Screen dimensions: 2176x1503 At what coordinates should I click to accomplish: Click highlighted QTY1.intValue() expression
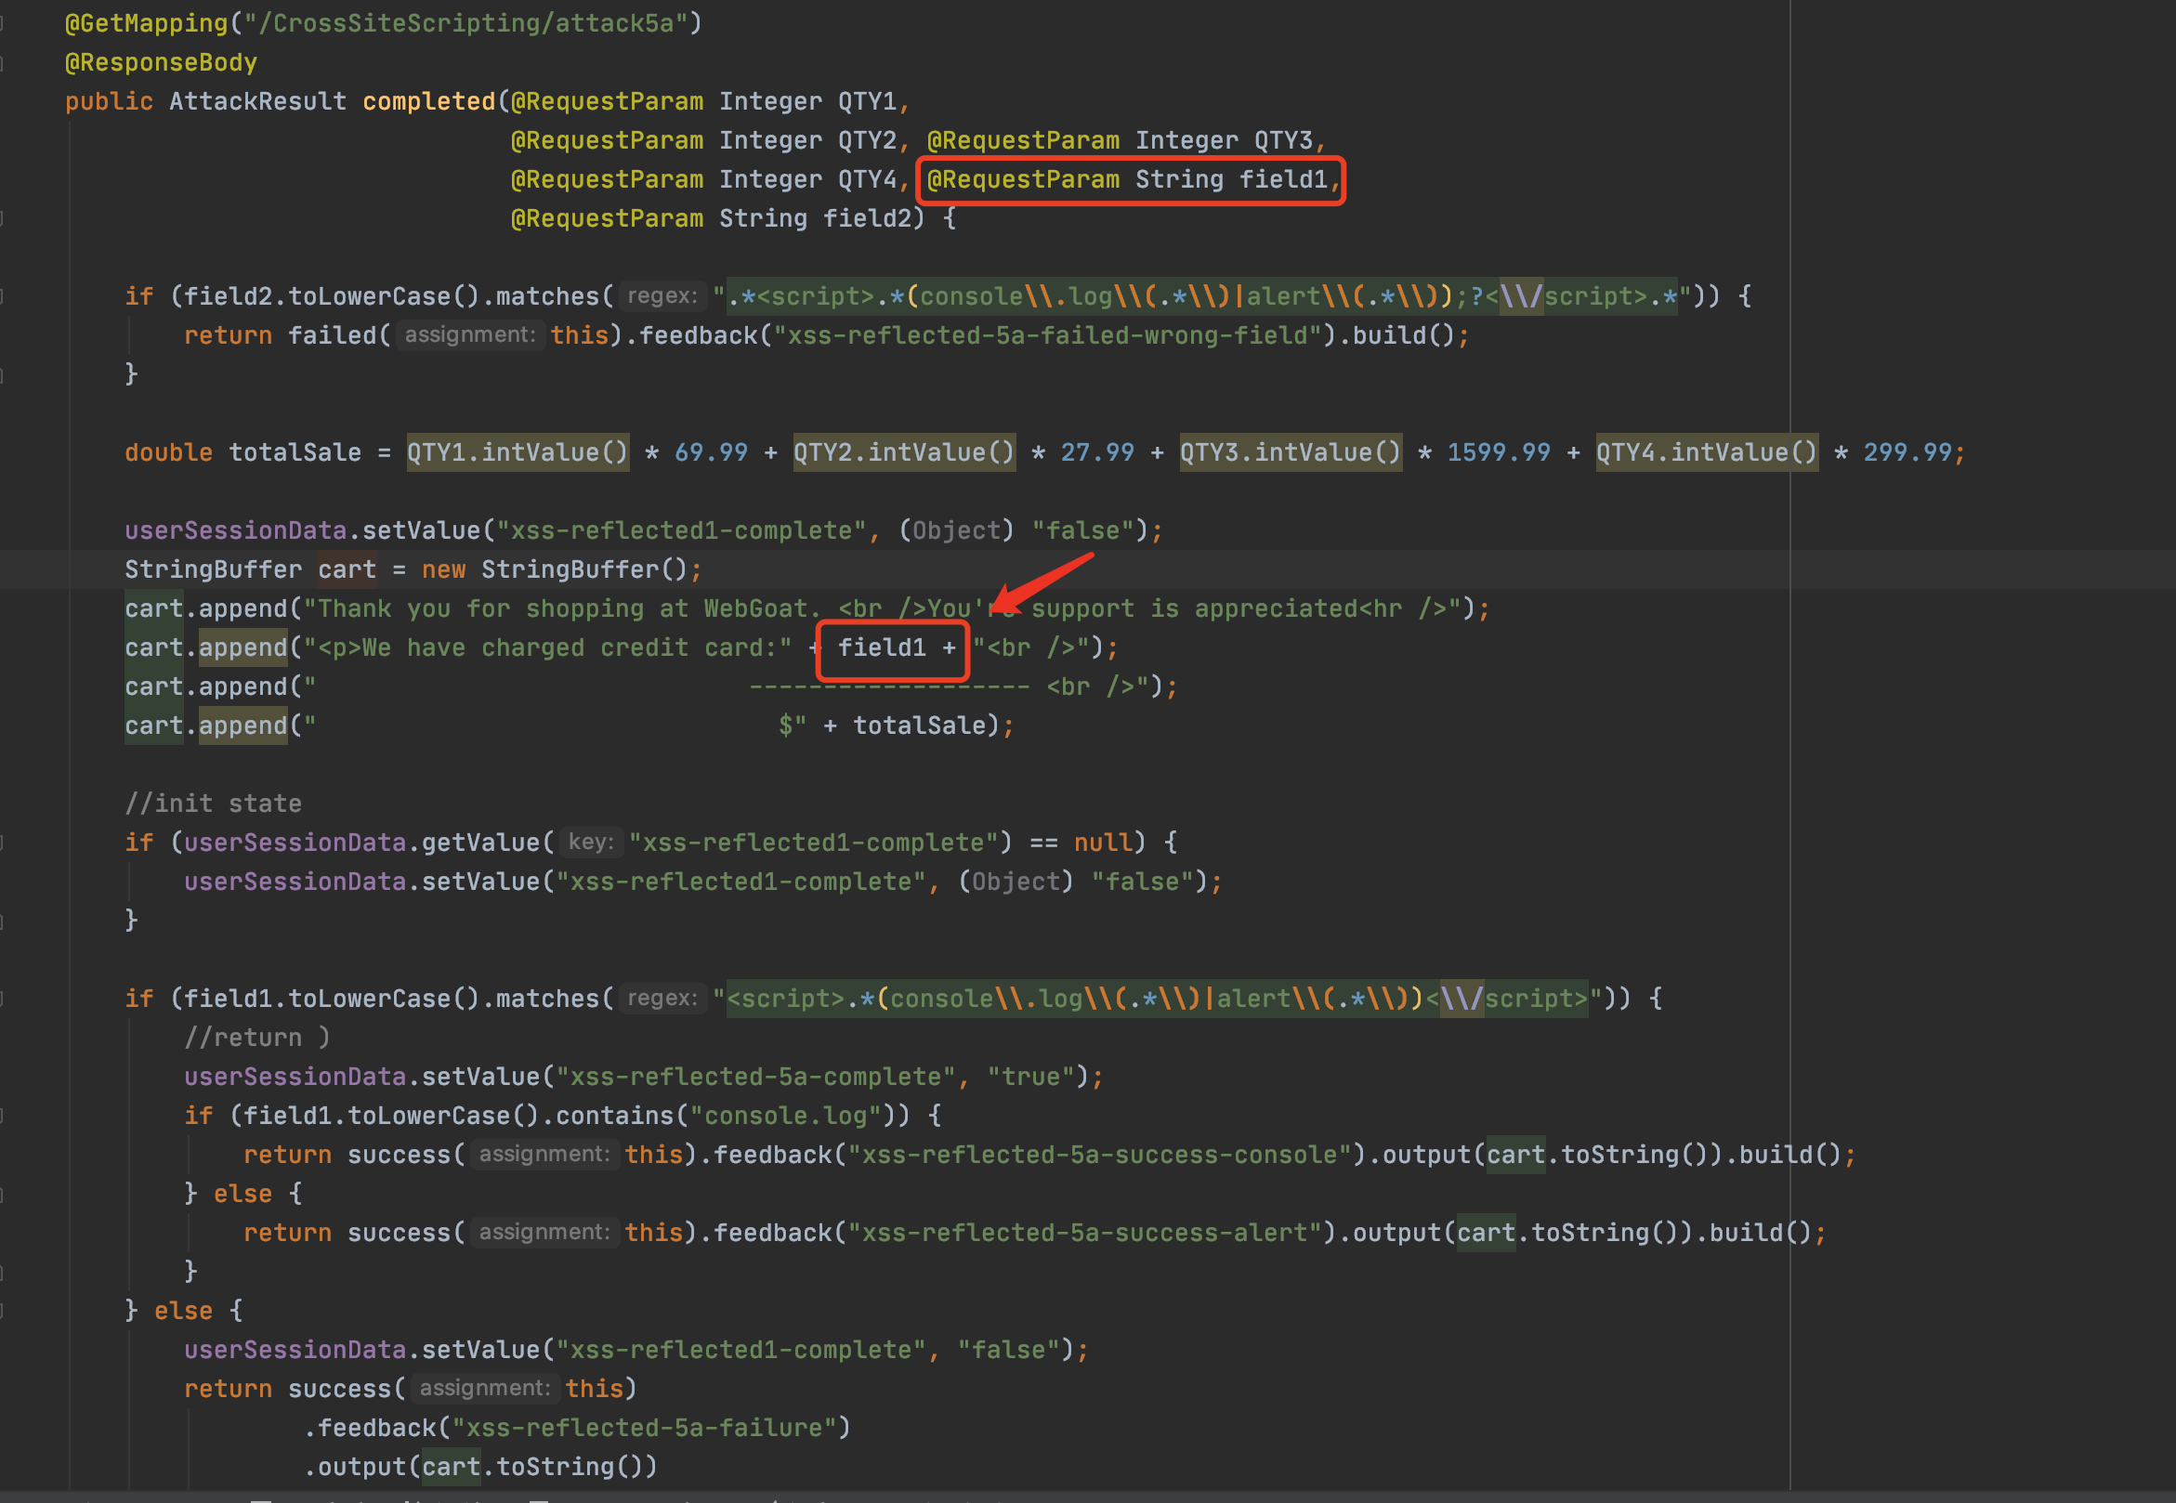(518, 453)
